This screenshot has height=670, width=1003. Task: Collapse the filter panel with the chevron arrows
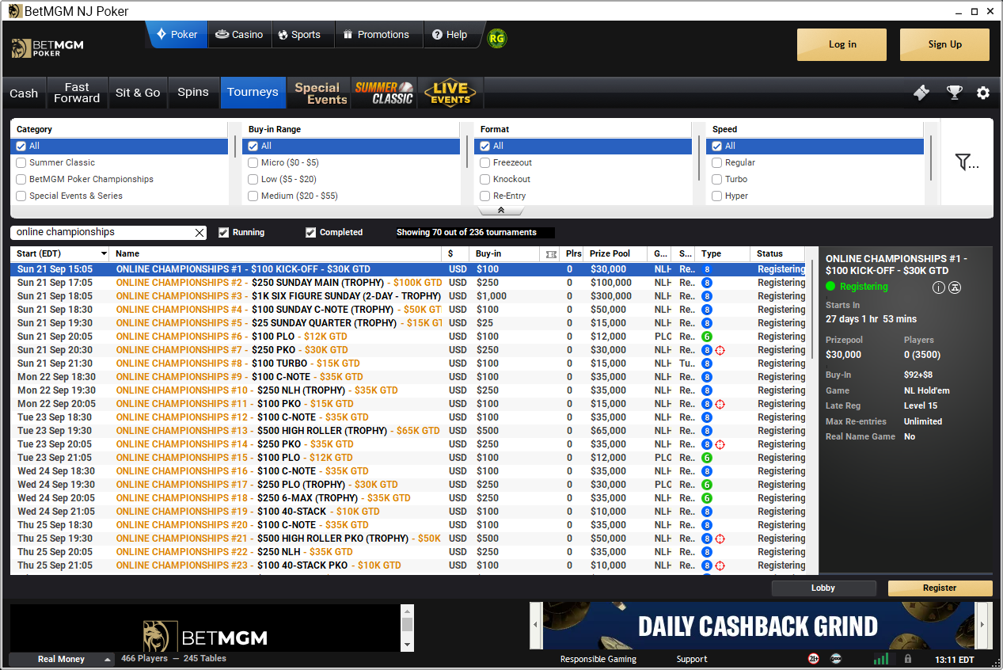pos(500,210)
